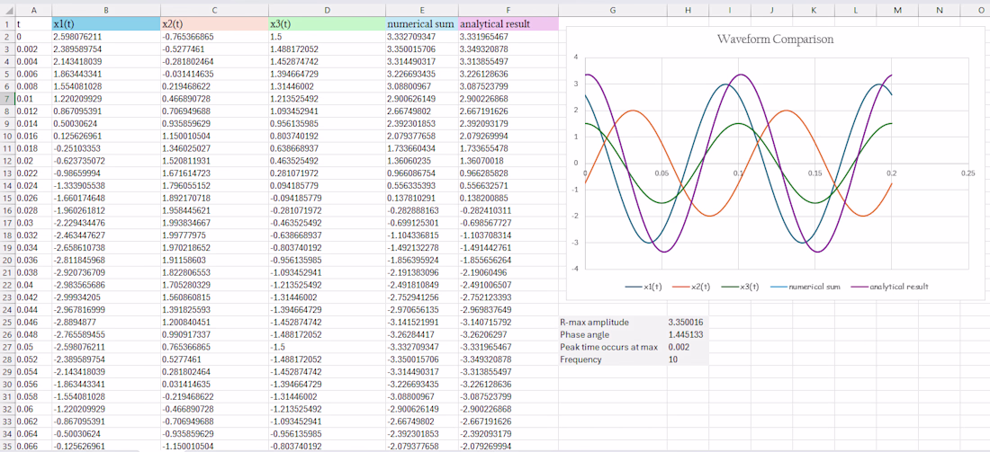Click the 'numerical sum' legend entry in the chart
The height and width of the screenshot is (452, 990).
805,286
